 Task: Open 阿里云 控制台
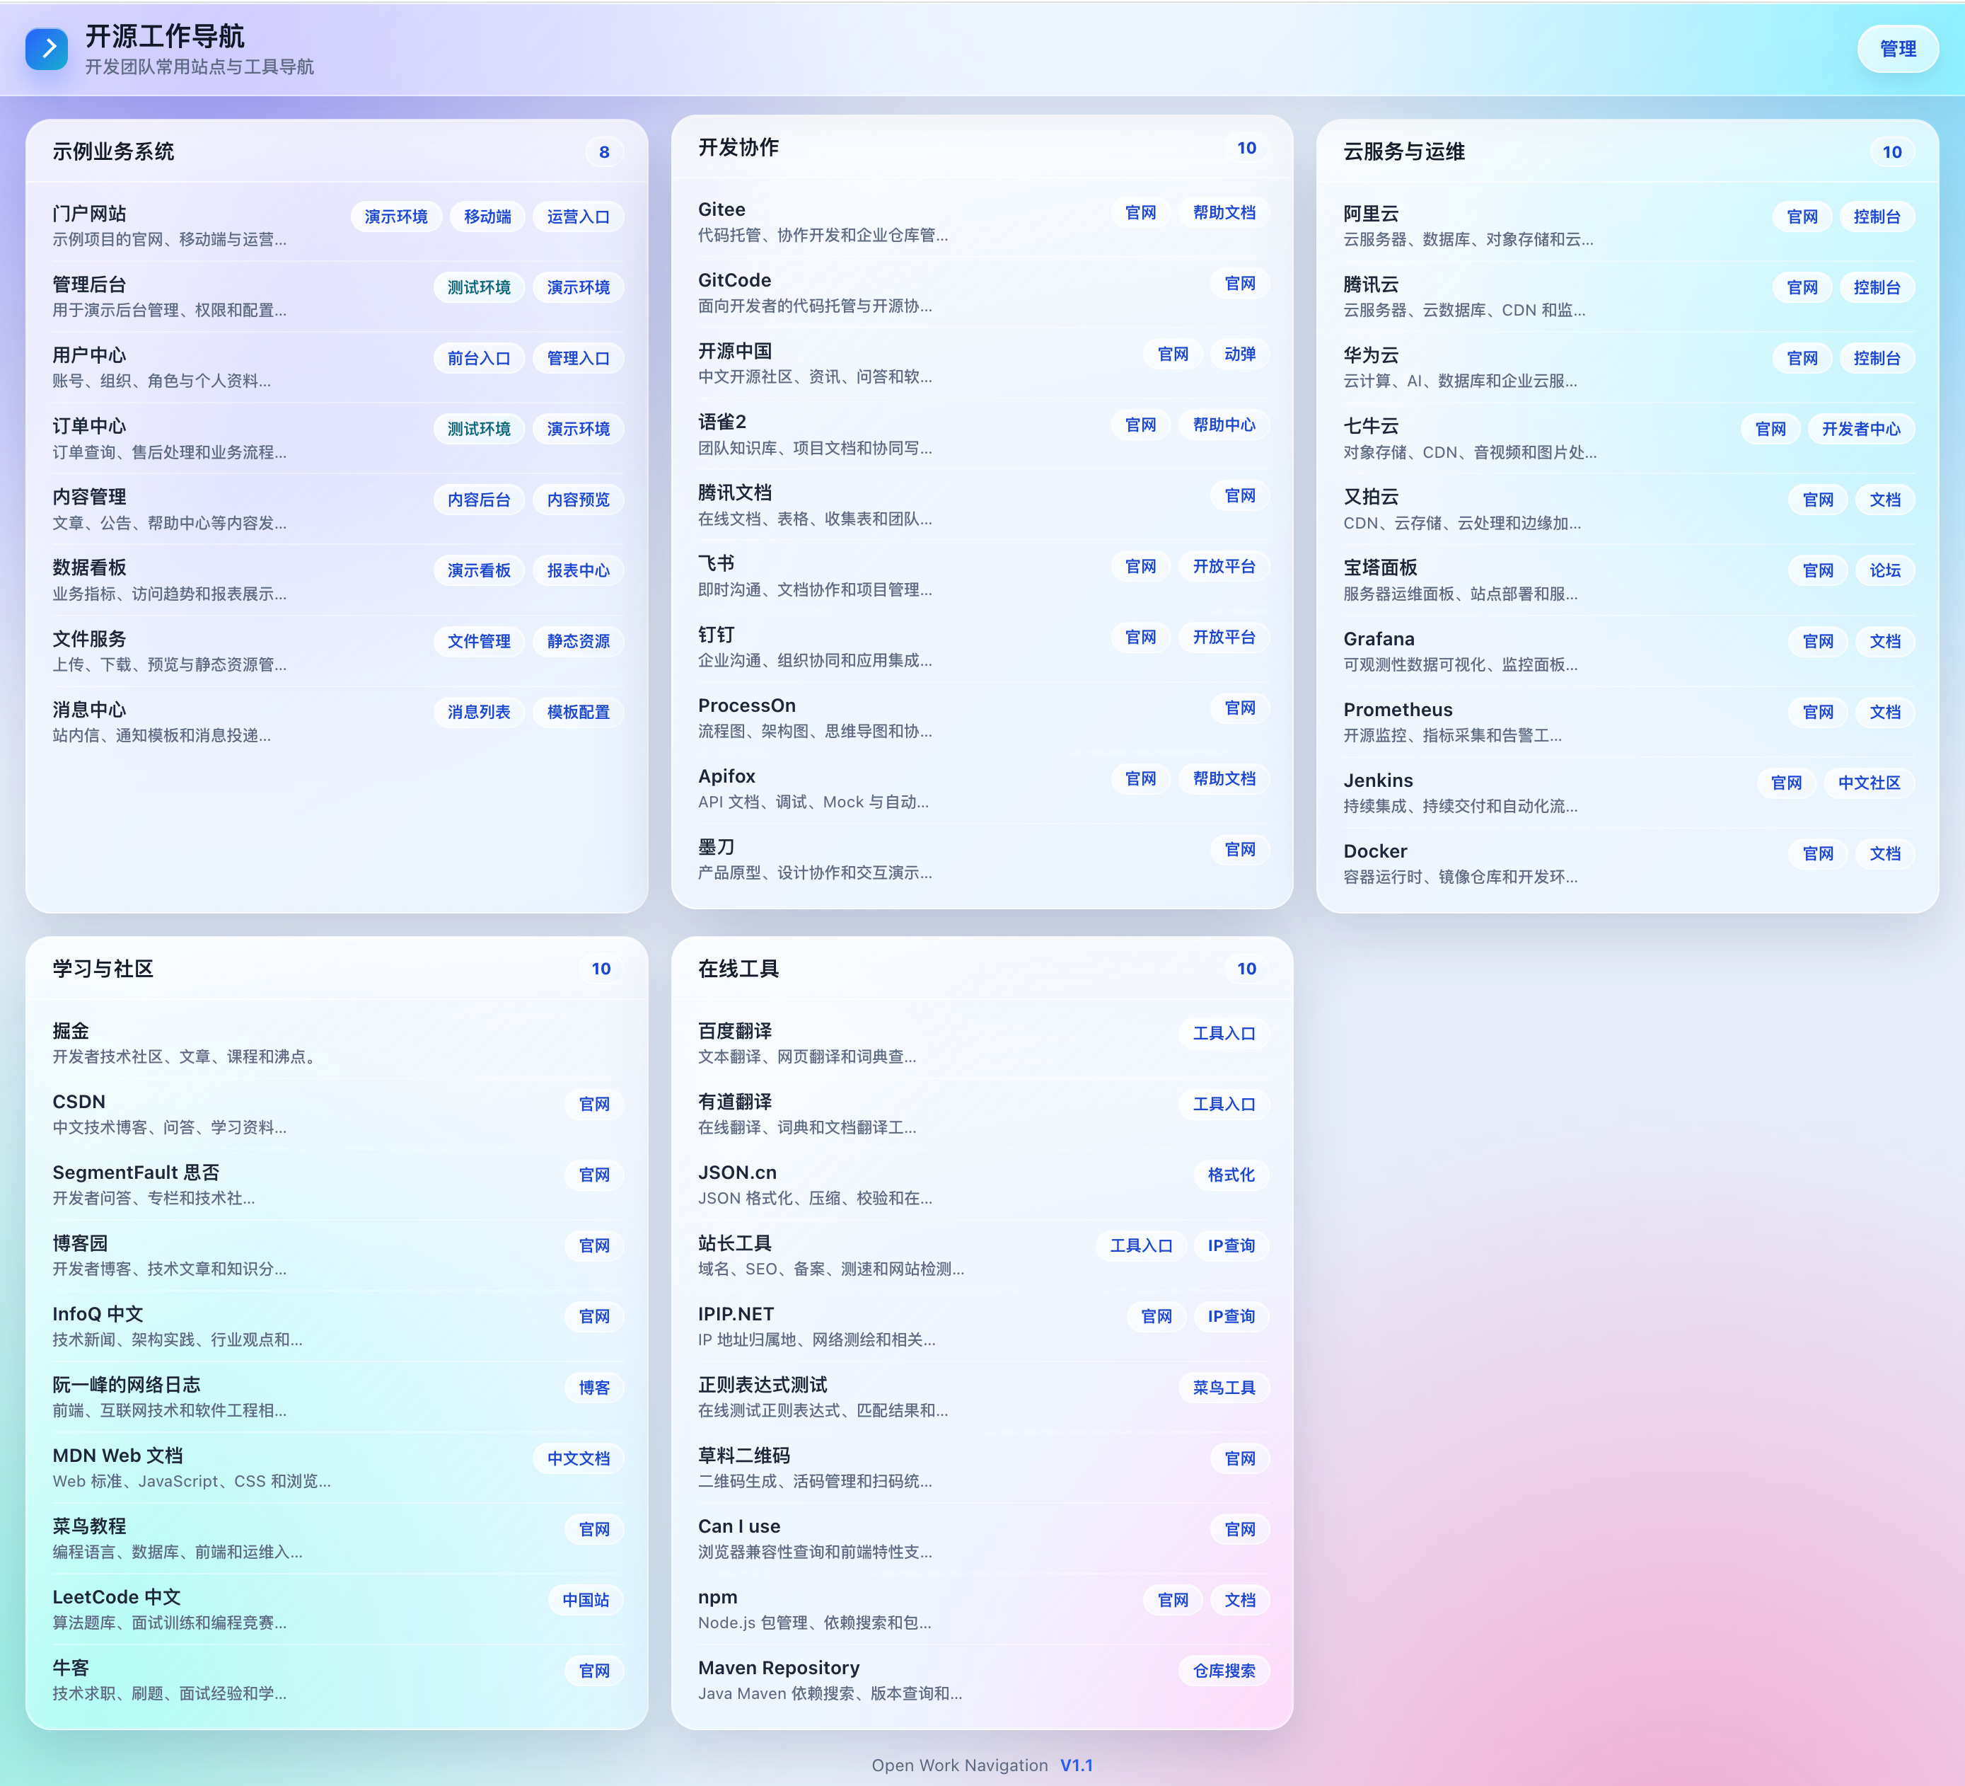(x=1877, y=217)
